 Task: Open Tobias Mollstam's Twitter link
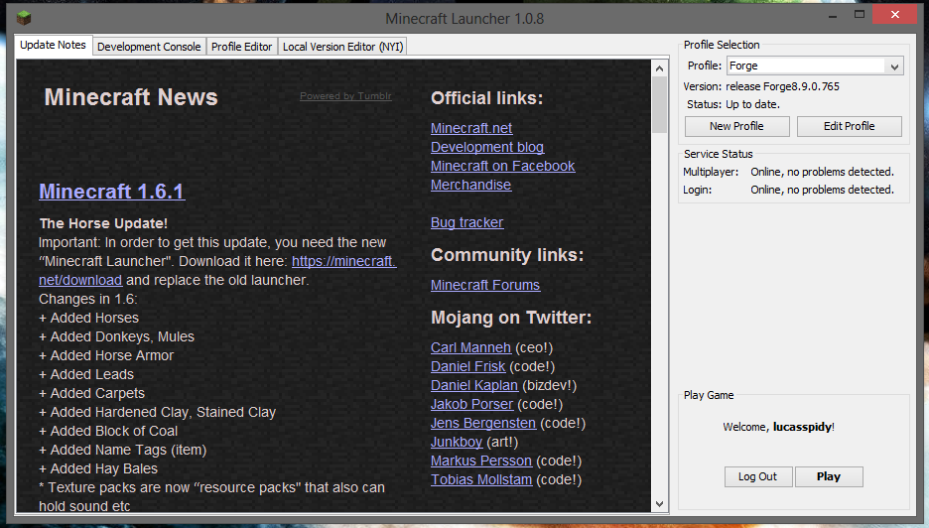point(481,480)
